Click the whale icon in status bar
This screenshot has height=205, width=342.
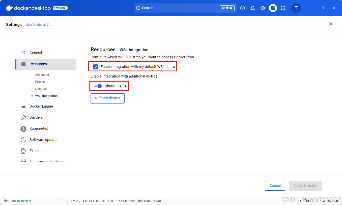[x=6, y=201]
